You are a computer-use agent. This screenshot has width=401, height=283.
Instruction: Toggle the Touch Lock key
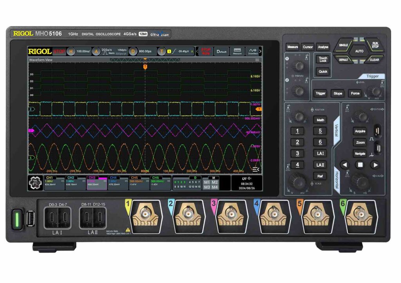323,59
